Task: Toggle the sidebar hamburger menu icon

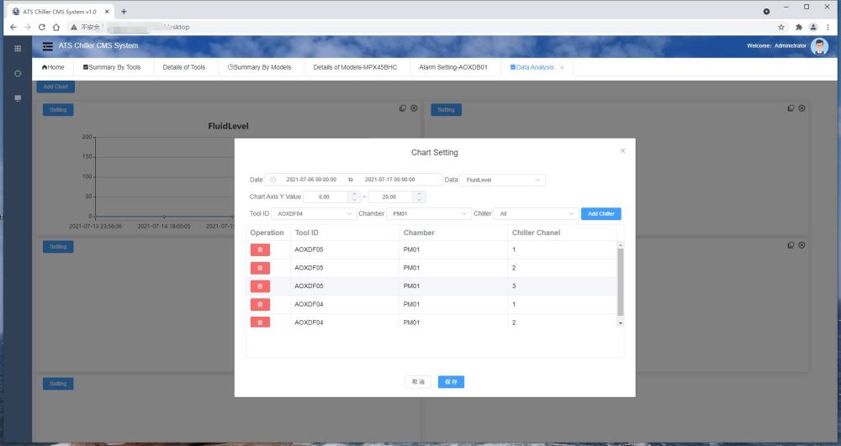Action: click(48, 46)
